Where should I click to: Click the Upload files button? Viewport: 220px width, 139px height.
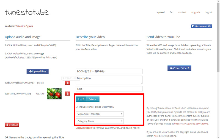click(38, 71)
